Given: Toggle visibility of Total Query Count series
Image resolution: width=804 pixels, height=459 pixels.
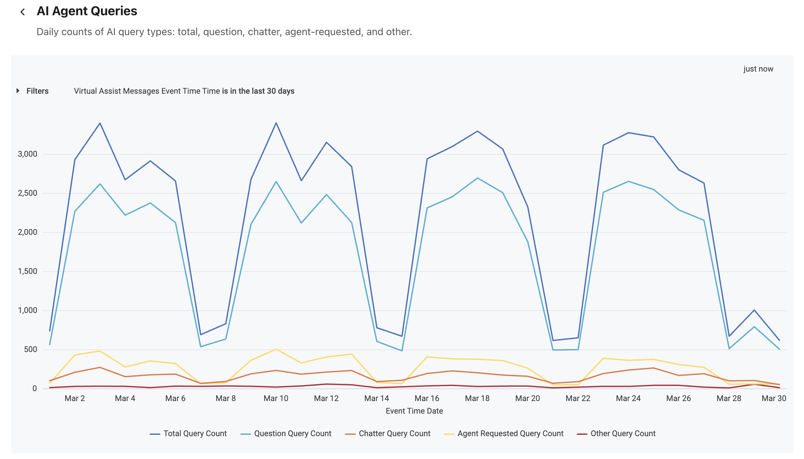Looking at the screenshot, I should coord(195,433).
